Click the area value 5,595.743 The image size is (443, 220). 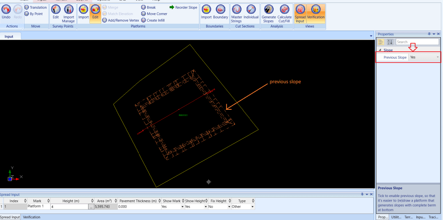coord(106,207)
